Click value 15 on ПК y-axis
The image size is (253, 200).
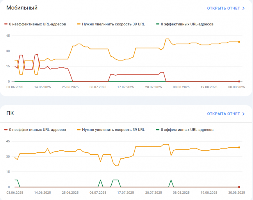pyautogui.click(x=8, y=172)
